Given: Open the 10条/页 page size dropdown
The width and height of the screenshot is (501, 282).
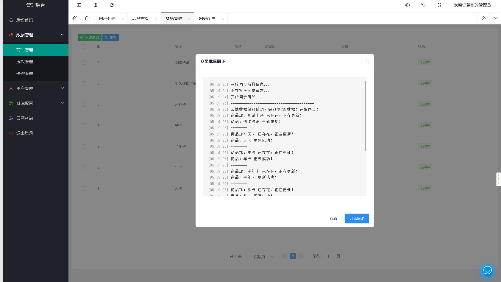Looking at the screenshot, I should tap(261, 256).
